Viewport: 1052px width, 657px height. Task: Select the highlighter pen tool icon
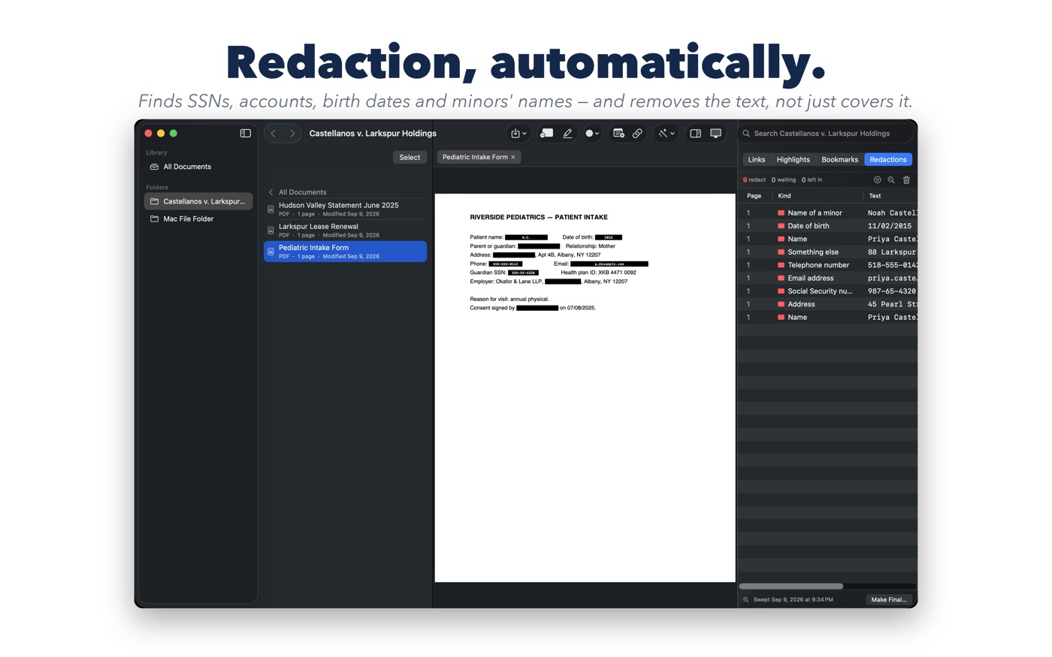tap(567, 133)
